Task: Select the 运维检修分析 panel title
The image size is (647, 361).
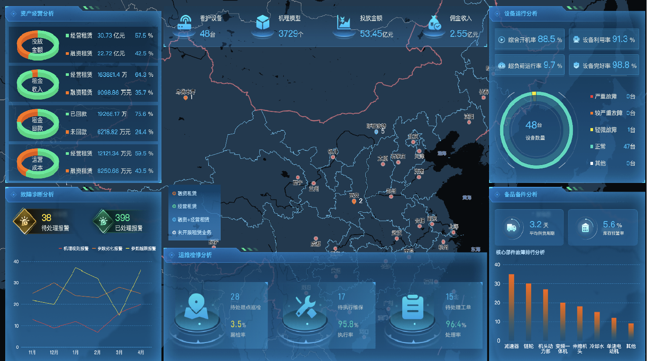Action: (195, 255)
